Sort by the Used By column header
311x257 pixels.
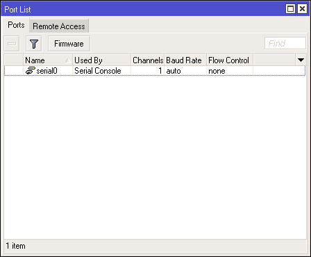tap(102, 60)
